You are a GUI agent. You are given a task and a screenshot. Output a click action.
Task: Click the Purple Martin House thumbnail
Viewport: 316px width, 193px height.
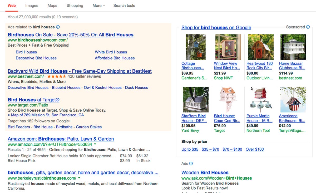click(x=260, y=99)
